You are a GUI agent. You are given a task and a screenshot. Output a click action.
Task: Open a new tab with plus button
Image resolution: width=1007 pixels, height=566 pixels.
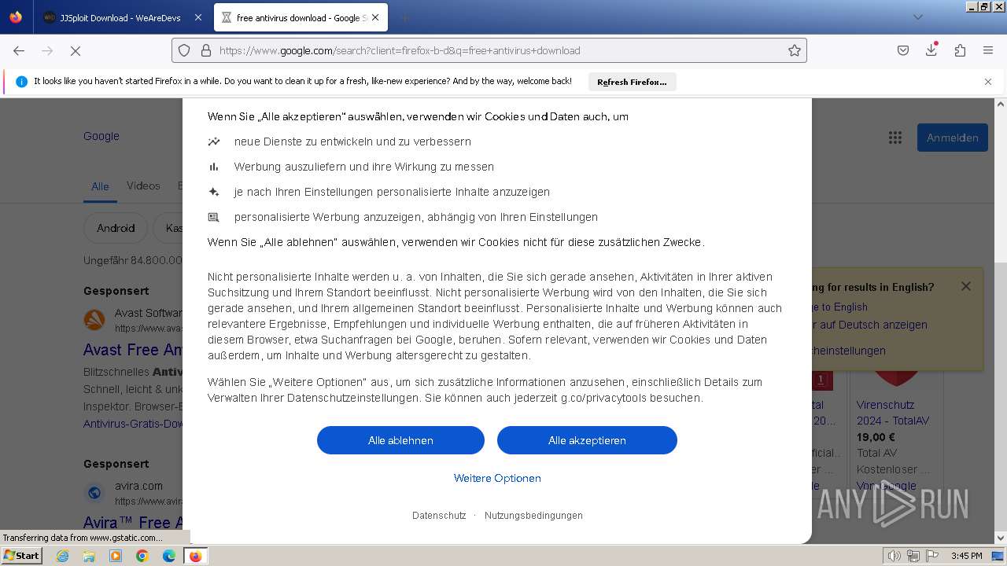404,17
